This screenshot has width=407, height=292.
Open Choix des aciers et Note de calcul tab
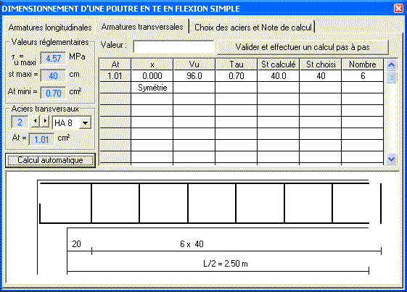[x=252, y=28]
